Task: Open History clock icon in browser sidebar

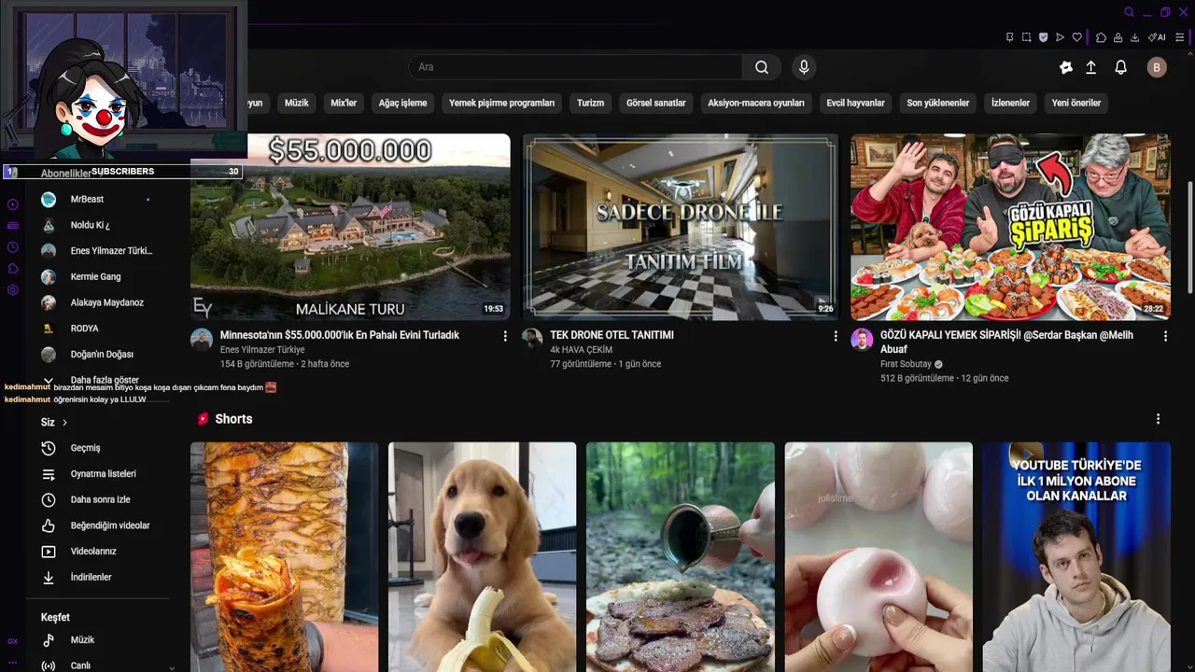Action: (x=12, y=247)
